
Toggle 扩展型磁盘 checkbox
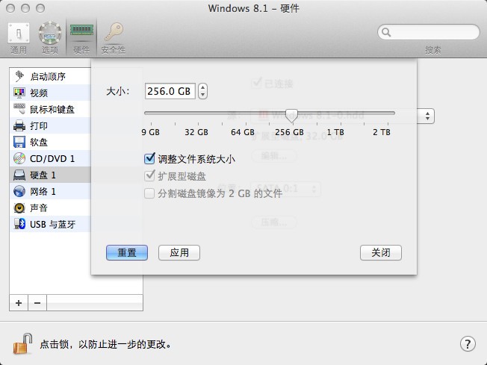tap(149, 175)
